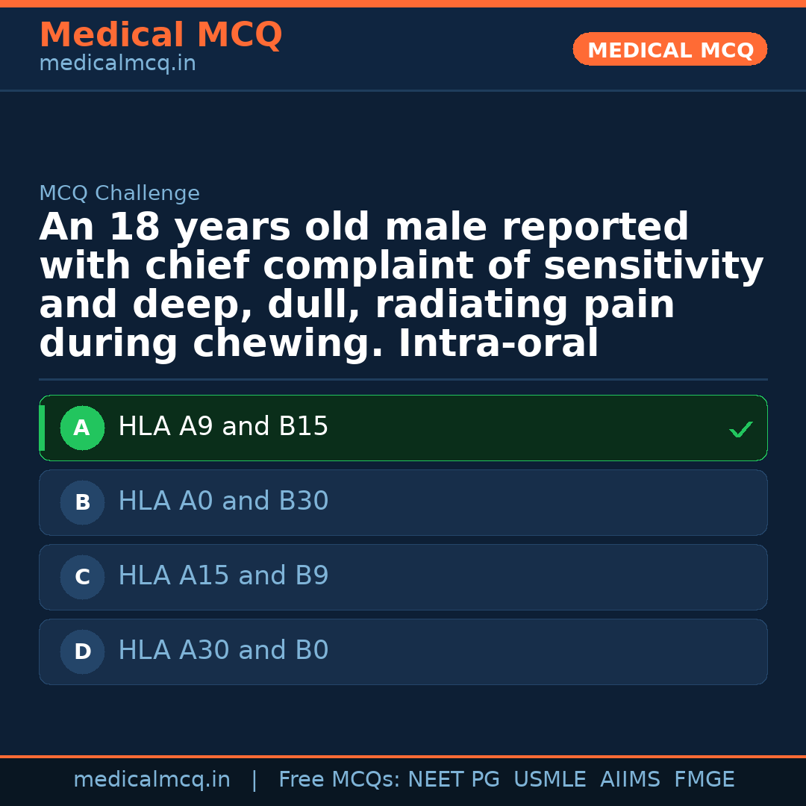Open the AIIMS section
This screenshot has width=806, height=806.
point(631,779)
